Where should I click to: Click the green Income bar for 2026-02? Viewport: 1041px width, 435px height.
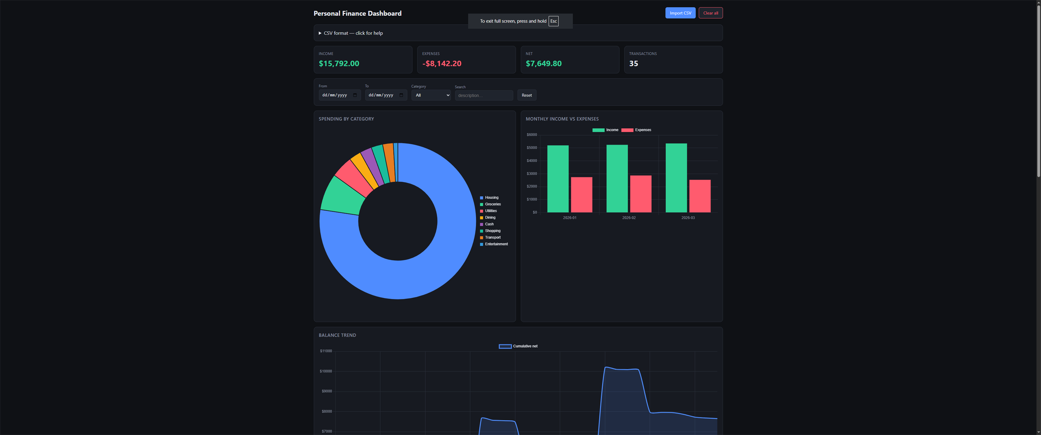click(617, 179)
